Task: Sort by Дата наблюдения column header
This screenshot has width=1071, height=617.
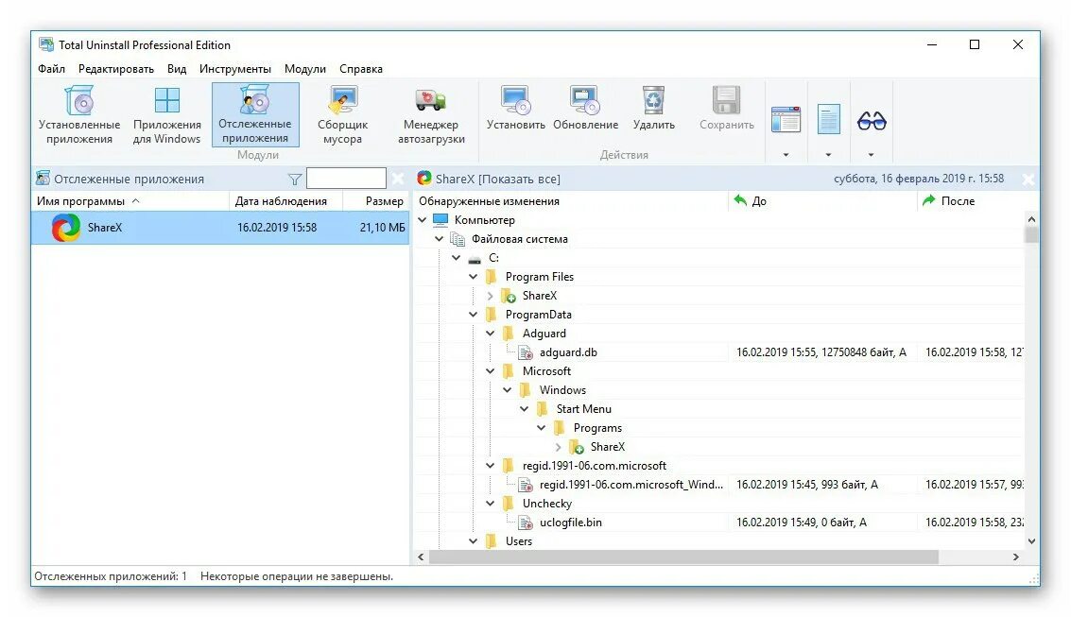Action: (285, 201)
